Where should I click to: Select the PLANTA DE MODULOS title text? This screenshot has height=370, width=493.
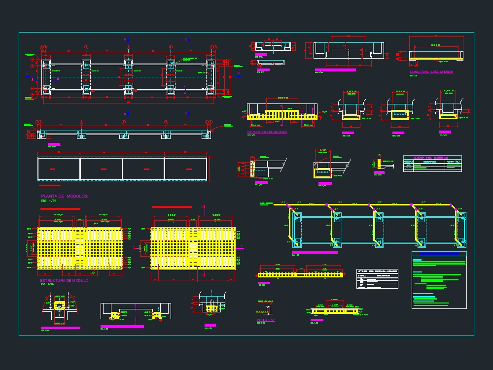coord(64,196)
